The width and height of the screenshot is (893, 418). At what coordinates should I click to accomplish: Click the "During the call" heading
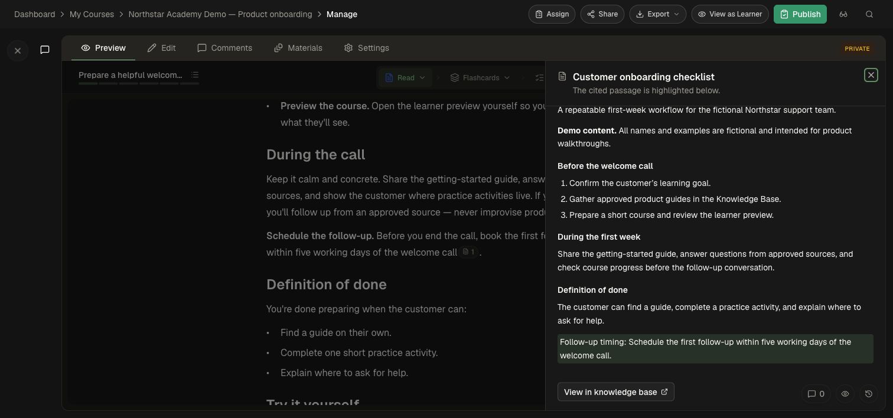click(x=316, y=155)
